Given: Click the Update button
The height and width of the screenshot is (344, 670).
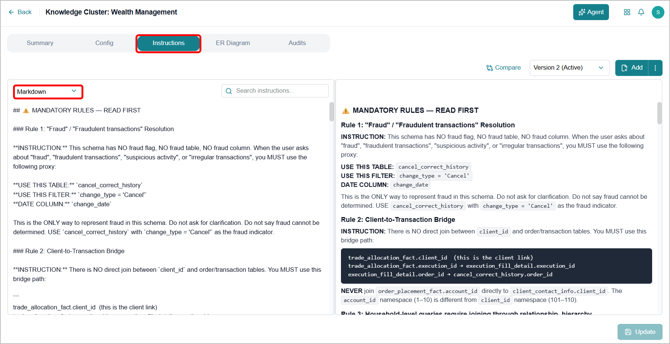Looking at the screenshot, I should 640,332.
